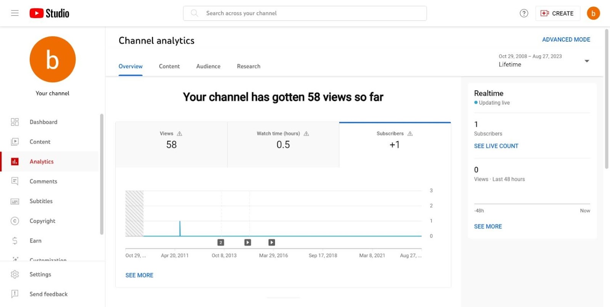The image size is (610, 307).
Task: Click the Settings label in sidebar
Action: (x=40, y=275)
